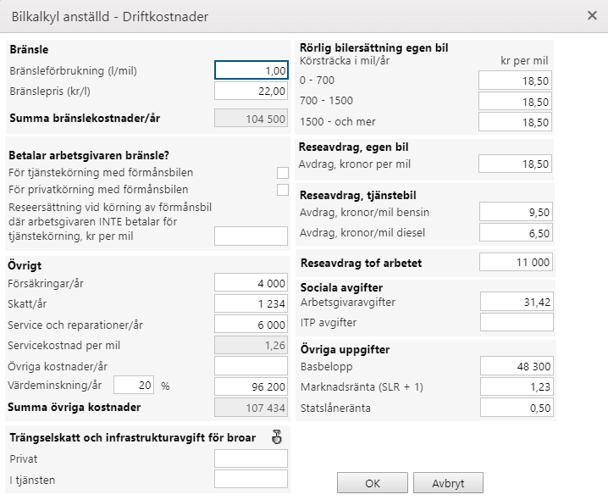Edit Avdrag kronor/mil bensin field

click(516, 212)
